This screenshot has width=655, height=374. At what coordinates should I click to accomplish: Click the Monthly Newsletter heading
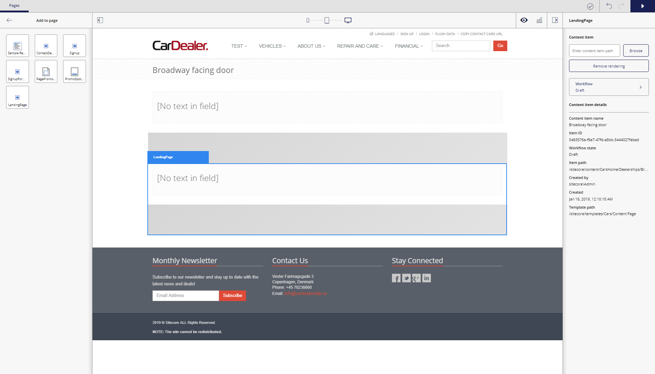click(185, 261)
